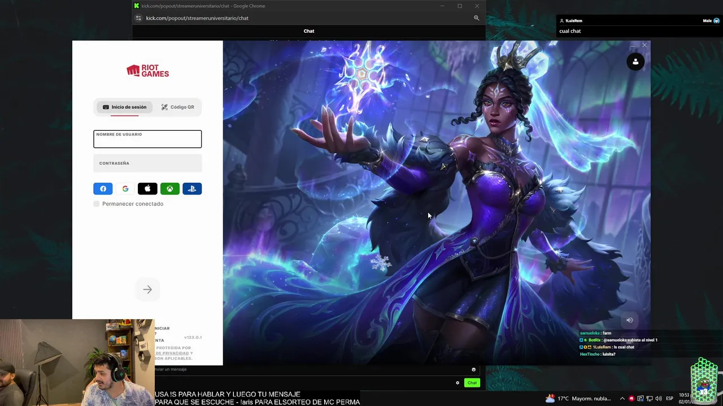Screen dimensions: 723x406
Task: Click Kick favicon in Chrome title bar
Action: click(136, 6)
